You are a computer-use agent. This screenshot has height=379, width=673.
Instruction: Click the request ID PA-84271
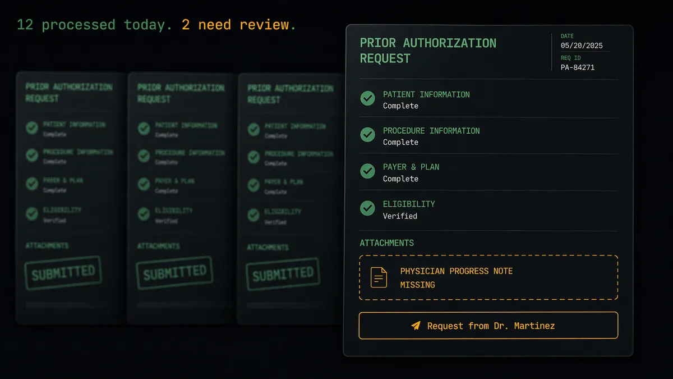click(578, 67)
